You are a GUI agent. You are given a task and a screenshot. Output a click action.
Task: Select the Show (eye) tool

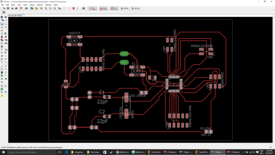[6, 17]
